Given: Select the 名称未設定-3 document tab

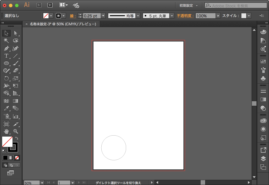Looking at the screenshot, I should click(x=63, y=24).
